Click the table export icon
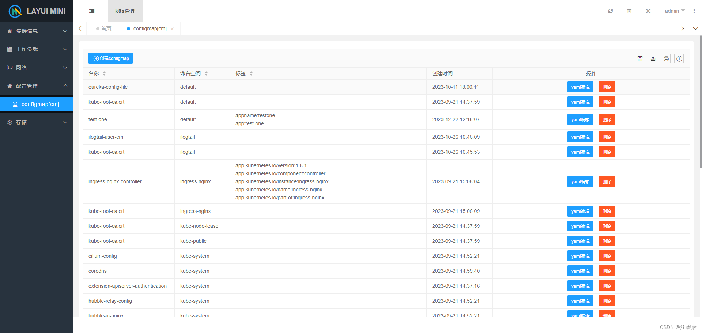702x333 pixels. (653, 58)
